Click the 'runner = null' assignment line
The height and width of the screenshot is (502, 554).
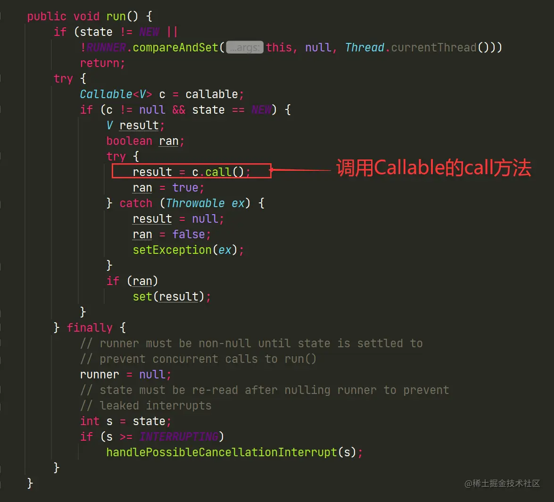(x=125, y=375)
